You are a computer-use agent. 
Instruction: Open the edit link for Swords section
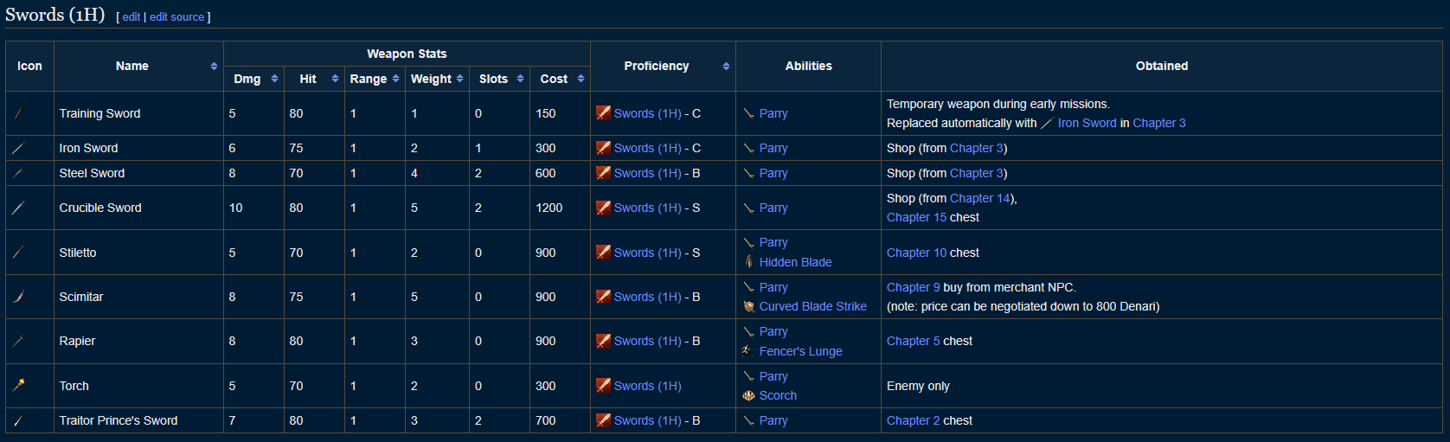[131, 16]
